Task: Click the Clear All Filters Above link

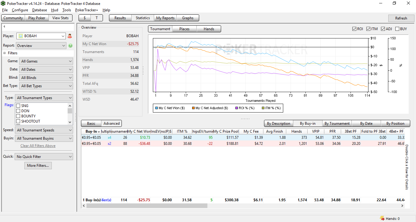Action: point(38,146)
